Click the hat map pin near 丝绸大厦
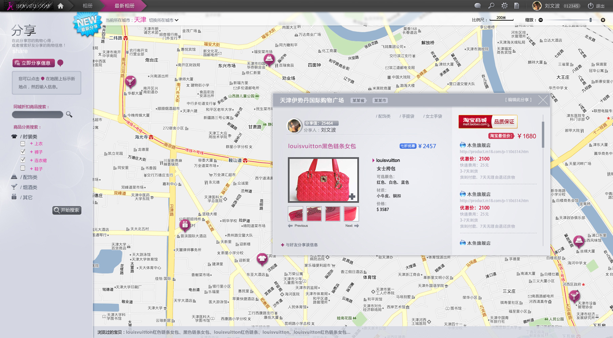The image size is (613, 338). click(579, 241)
